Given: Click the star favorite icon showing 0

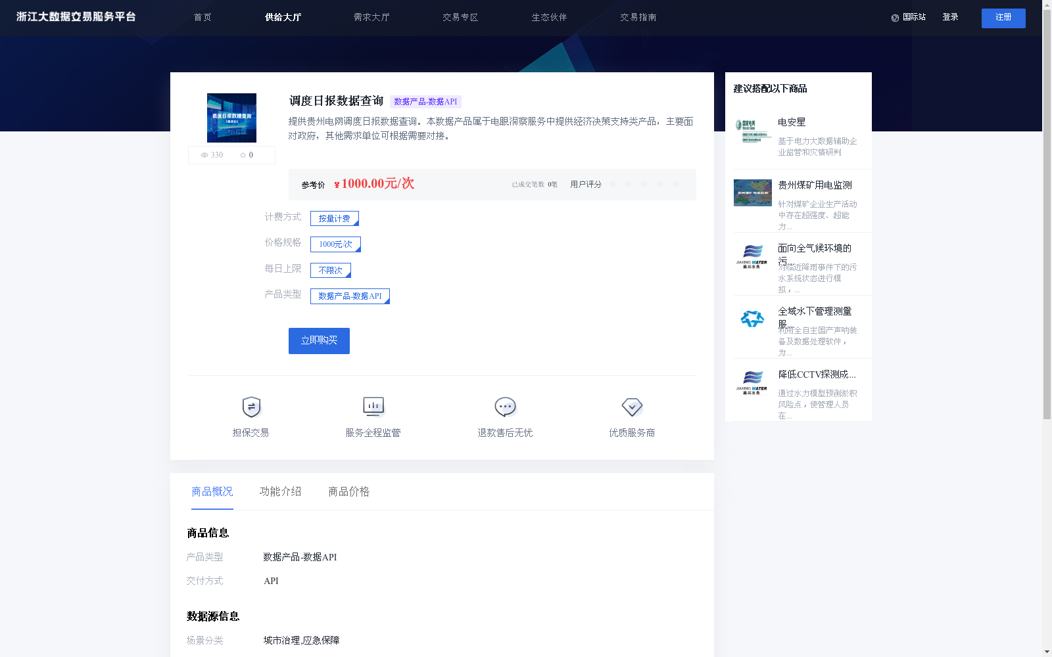Looking at the screenshot, I should pos(243,155).
